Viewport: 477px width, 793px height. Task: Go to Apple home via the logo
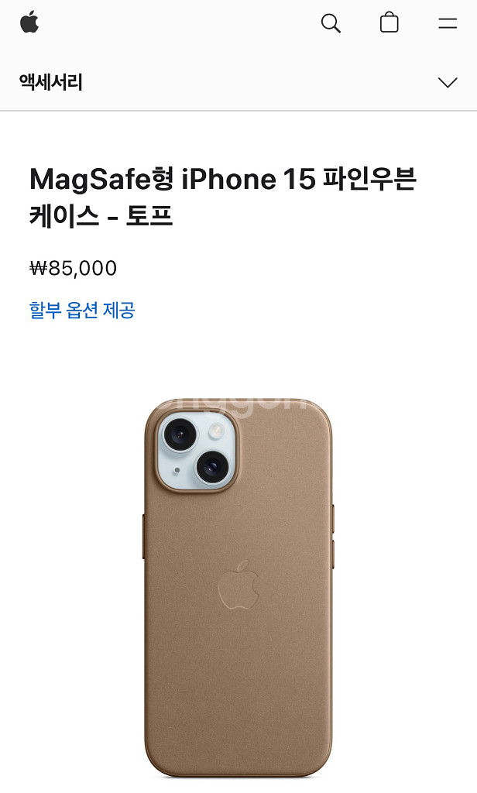29,22
